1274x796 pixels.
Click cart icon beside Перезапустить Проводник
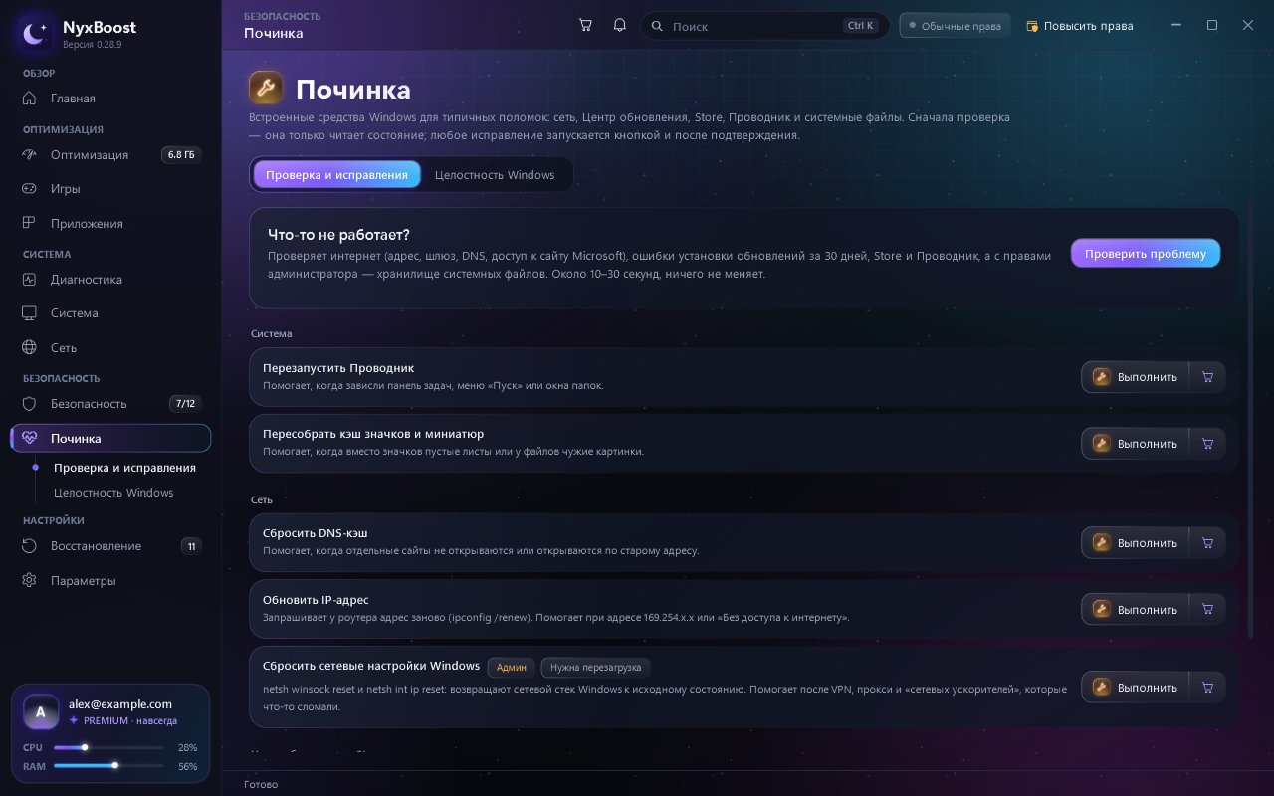(x=1207, y=377)
